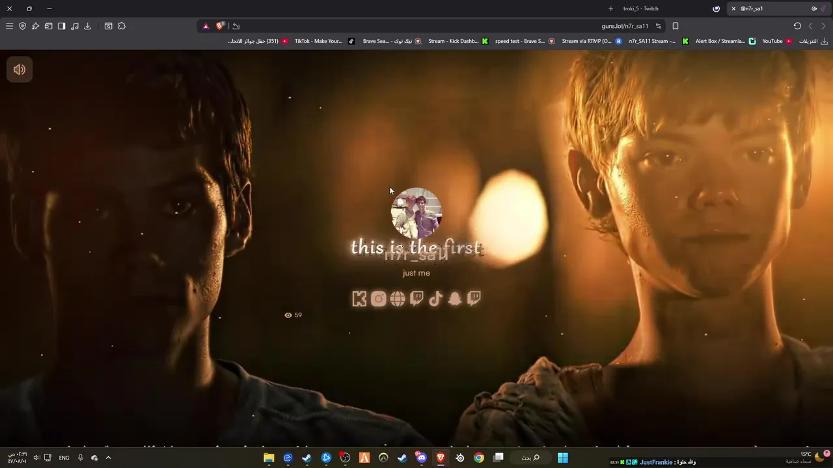
Task: Open Brave VPN shield icon in toolbar
Action: (22, 26)
